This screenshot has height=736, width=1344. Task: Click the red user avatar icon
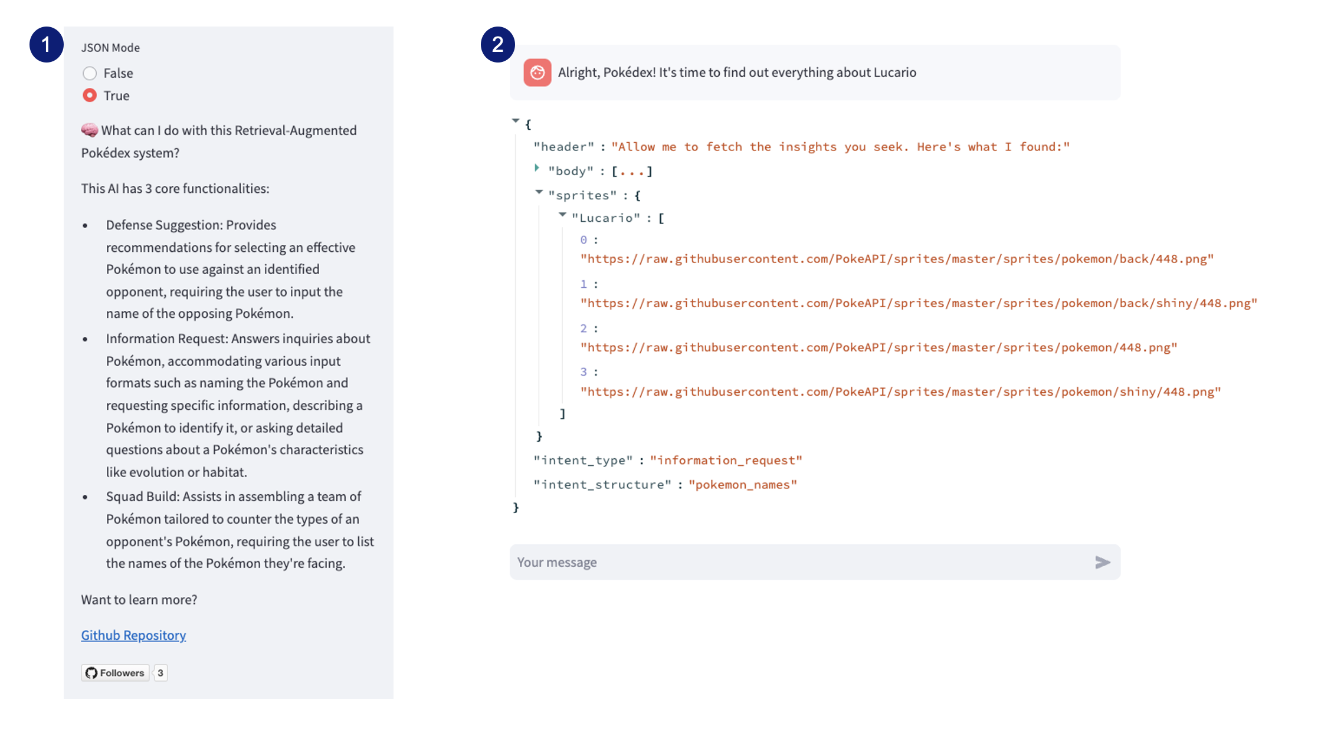pos(537,73)
